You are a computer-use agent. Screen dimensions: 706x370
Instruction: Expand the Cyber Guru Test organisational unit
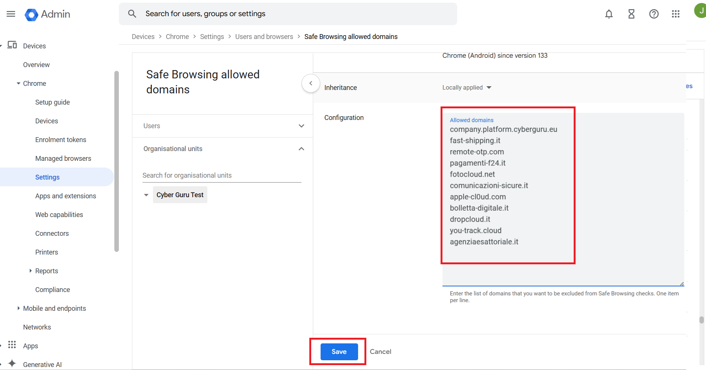(x=146, y=195)
